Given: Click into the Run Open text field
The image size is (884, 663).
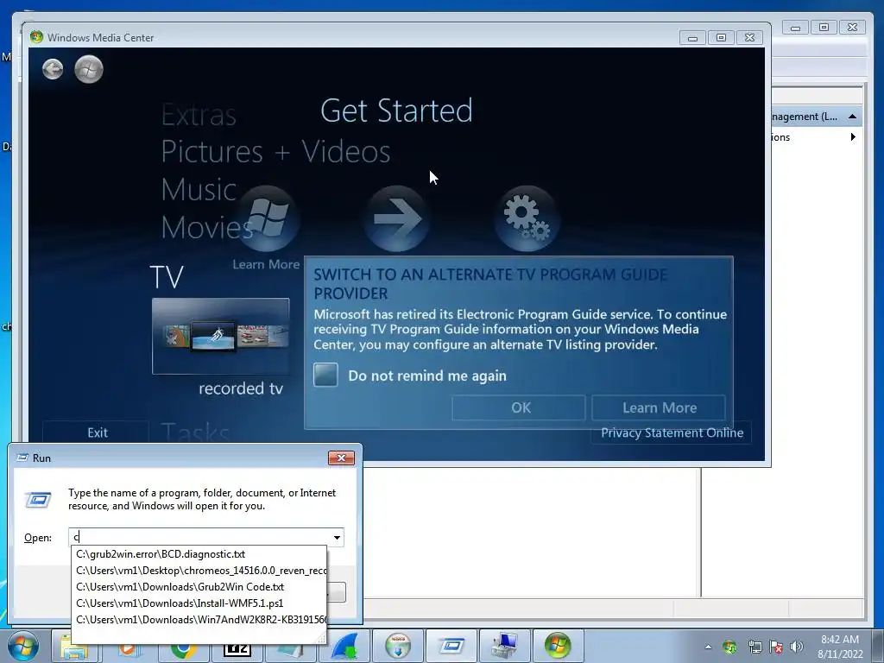Looking at the screenshot, I should coord(200,538).
